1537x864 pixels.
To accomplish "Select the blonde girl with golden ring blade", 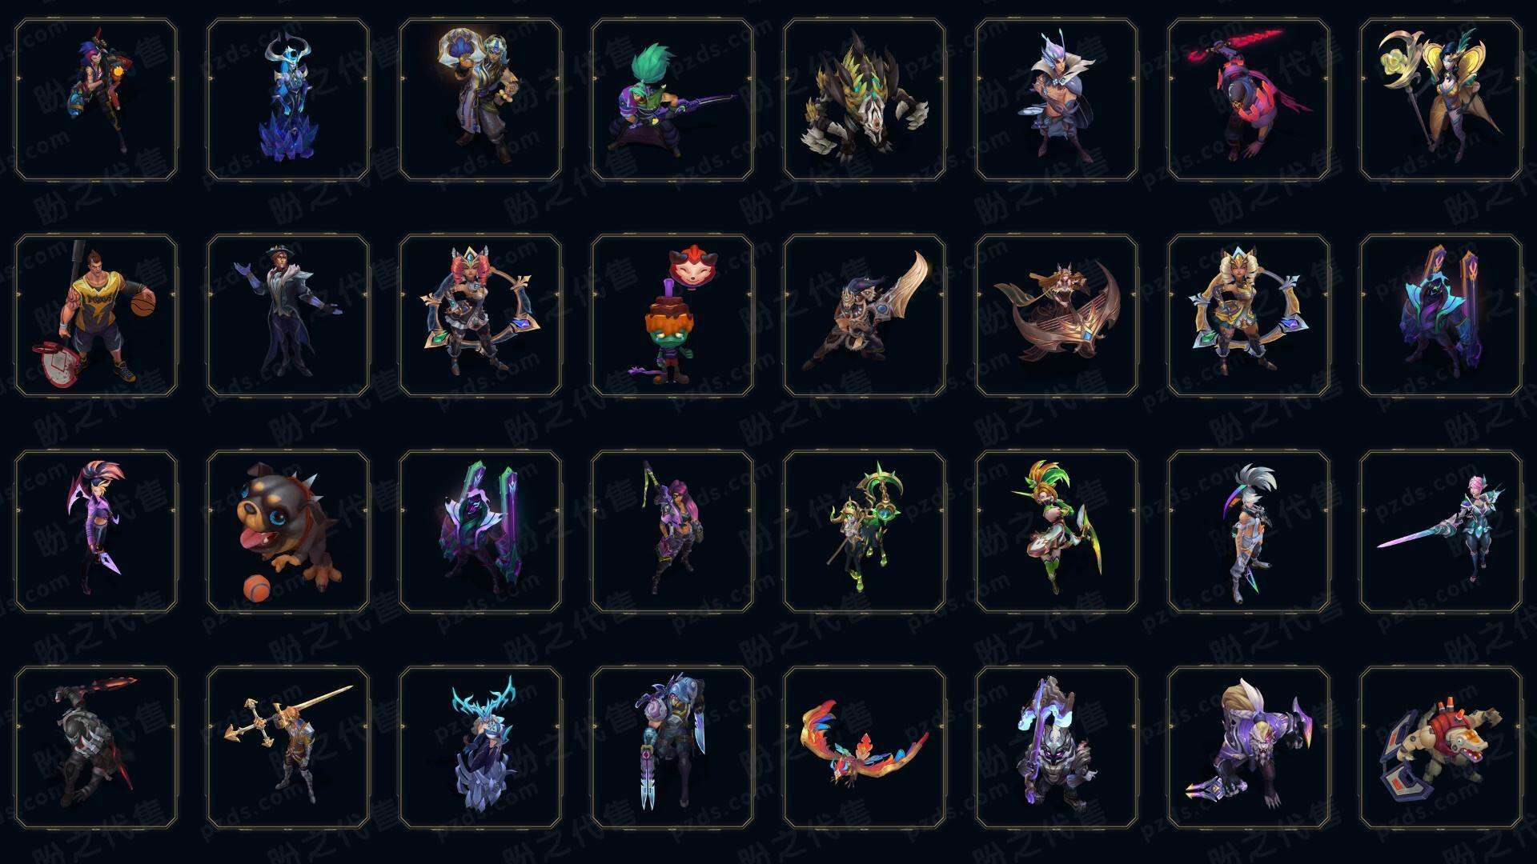I will (x=1249, y=316).
